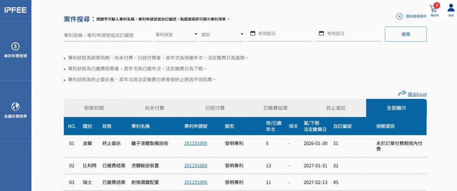Click the 匯出Excel link
Image resolution: width=457 pixels, height=191 pixels.
[417, 94]
